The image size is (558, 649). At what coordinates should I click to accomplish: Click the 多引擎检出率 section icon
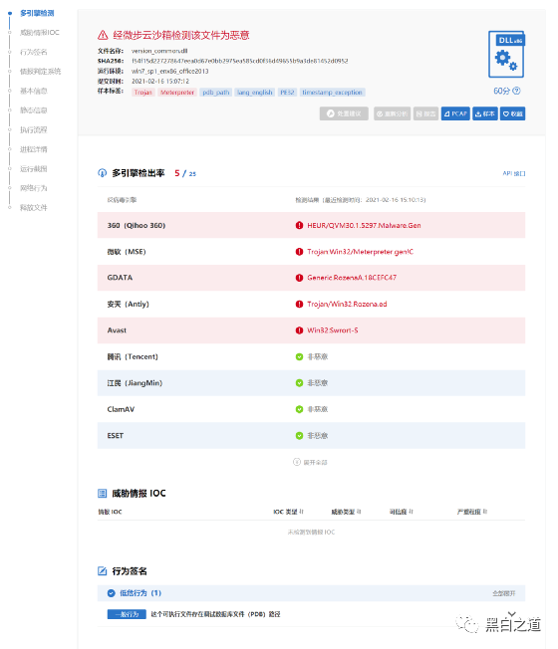tap(102, 173)
